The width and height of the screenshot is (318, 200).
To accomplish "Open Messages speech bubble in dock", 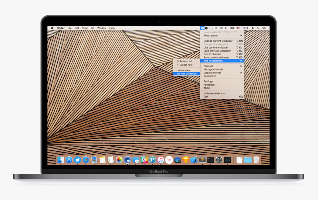I will 136,160.
